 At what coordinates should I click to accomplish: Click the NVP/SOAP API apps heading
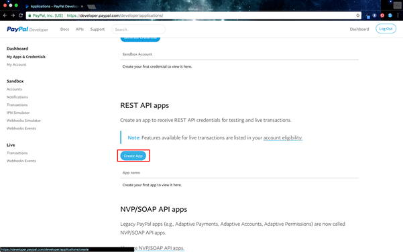[x=154, y=209]
